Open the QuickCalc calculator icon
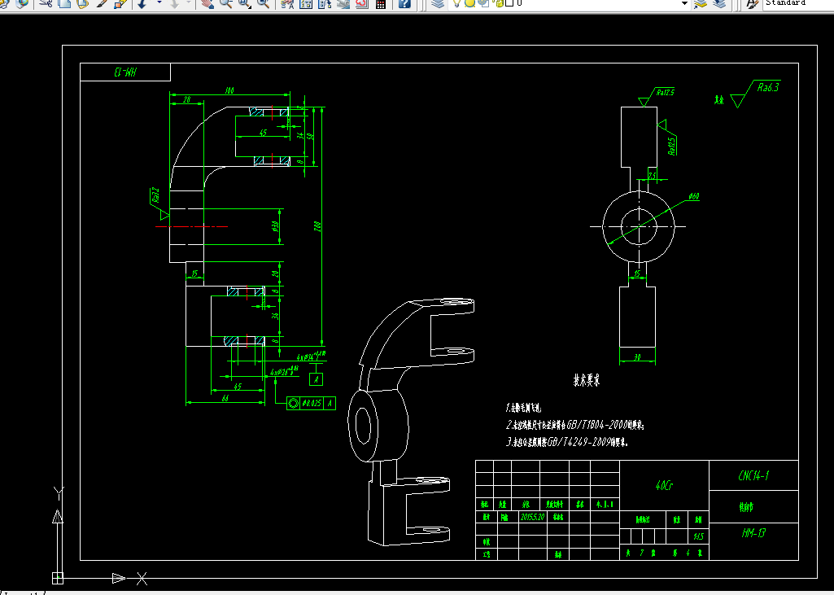Screen dimensions: 834x595 380,3
